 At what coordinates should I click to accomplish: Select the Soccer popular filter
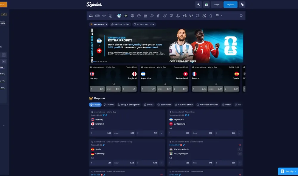tap(95, 105)
